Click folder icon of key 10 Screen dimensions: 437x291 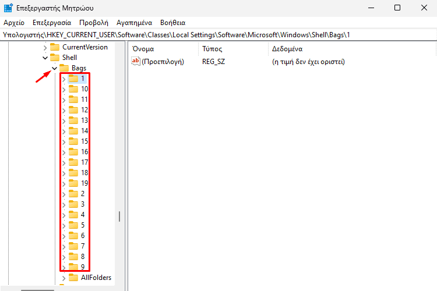pyautogui.click(x=73, y=89)
